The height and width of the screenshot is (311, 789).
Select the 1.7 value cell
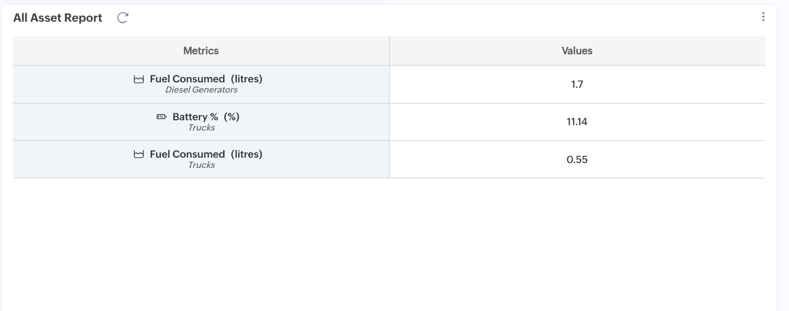point(577,85)
